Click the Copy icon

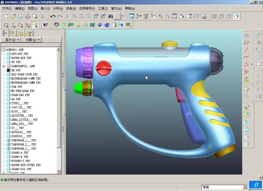coord(74,16)
